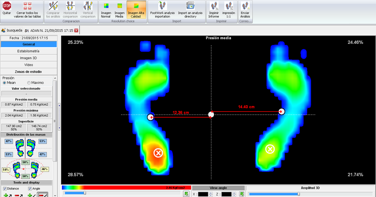Decrease the Z view angle stepper
Image resolution: width=376 pixels, height=197 pixels.
point(234,196)
